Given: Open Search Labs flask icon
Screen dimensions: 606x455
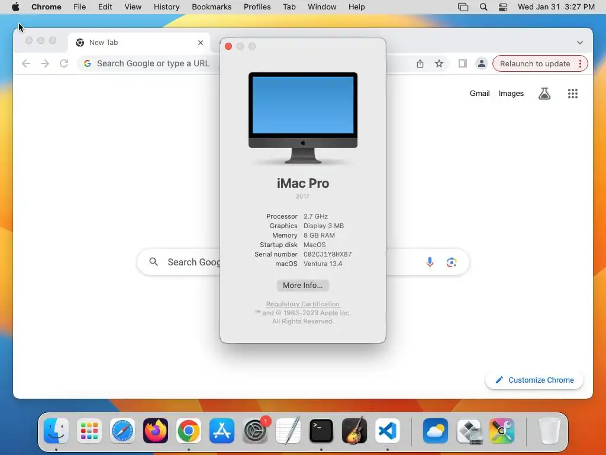Looking at the screenshot, I should click(544, 93).
